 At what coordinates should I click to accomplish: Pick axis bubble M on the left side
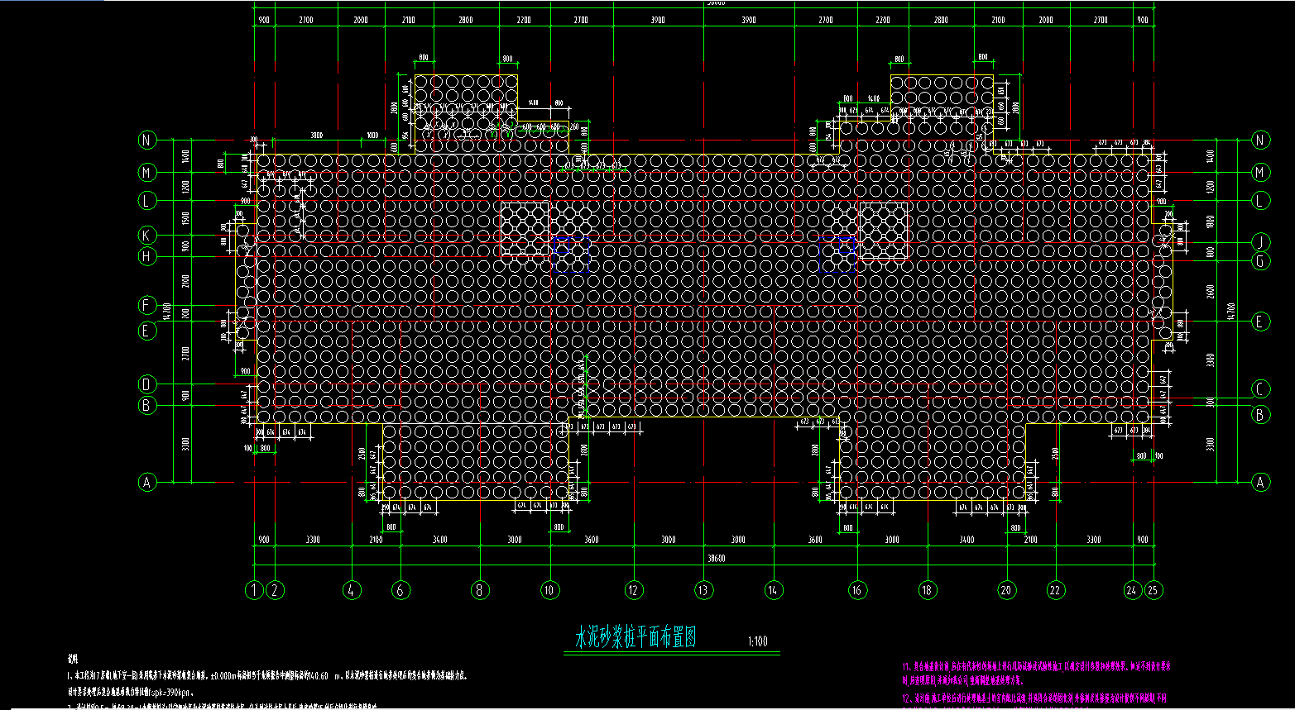click(147, 172)
